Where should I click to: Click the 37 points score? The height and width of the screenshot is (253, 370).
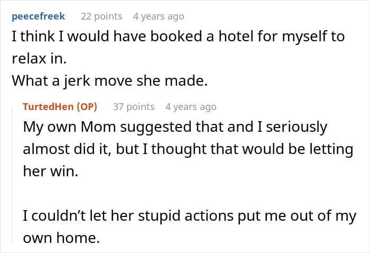point(134,107)
